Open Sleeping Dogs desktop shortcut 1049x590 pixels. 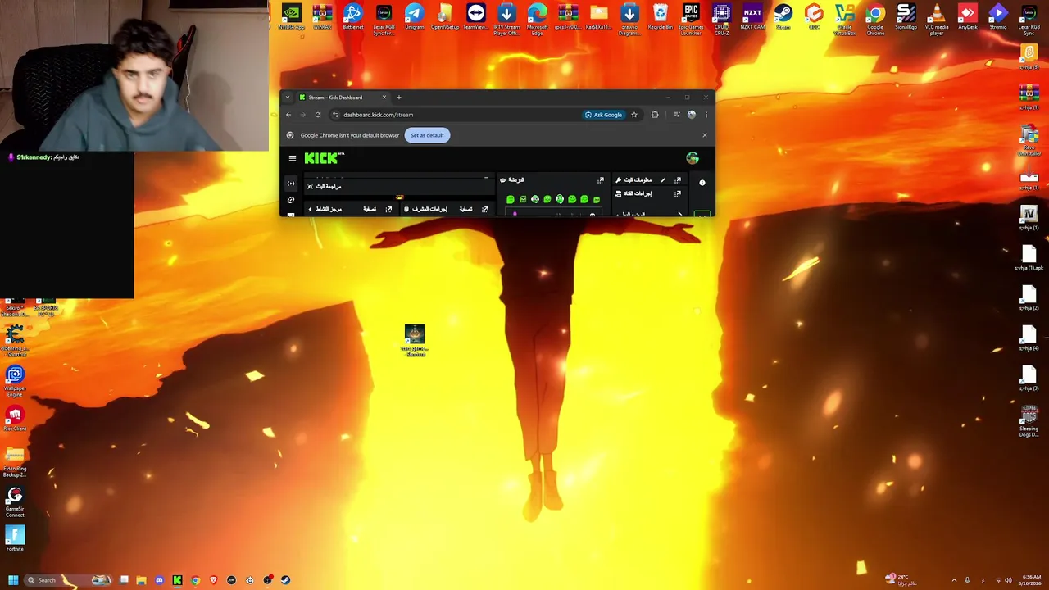click(1029, 421)
